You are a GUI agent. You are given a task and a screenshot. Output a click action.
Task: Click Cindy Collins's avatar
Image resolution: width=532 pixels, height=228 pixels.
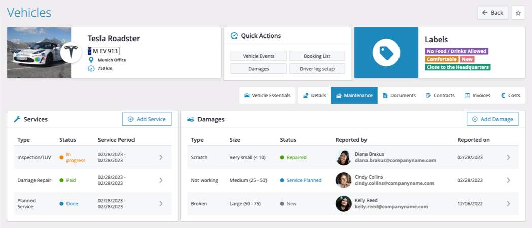point(343,180)
